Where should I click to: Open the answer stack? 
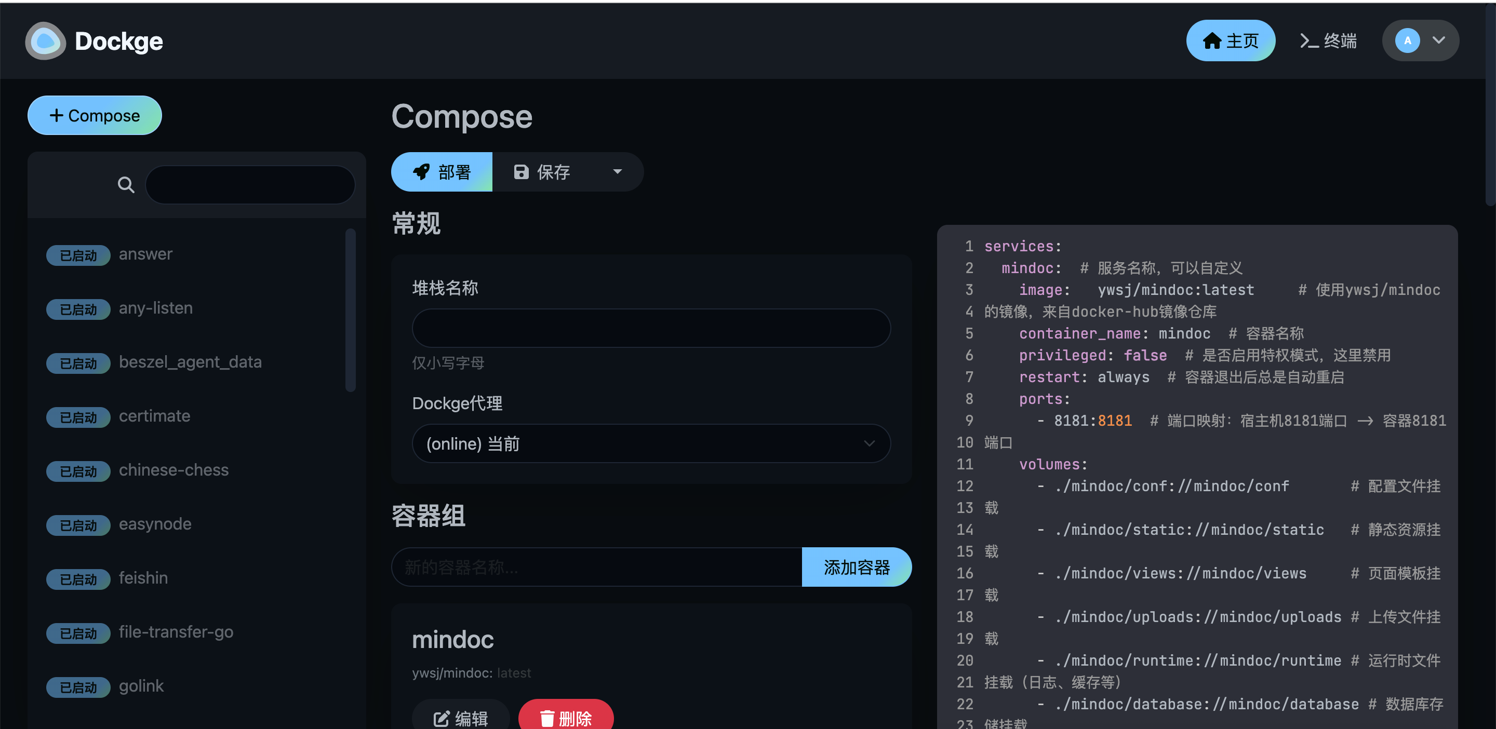tap(145, 254)
